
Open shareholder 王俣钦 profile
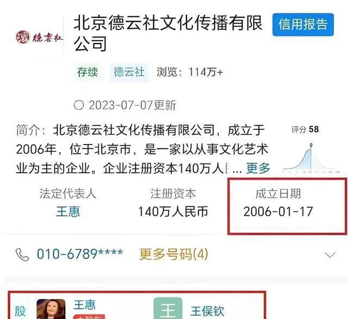coord(207,311)
